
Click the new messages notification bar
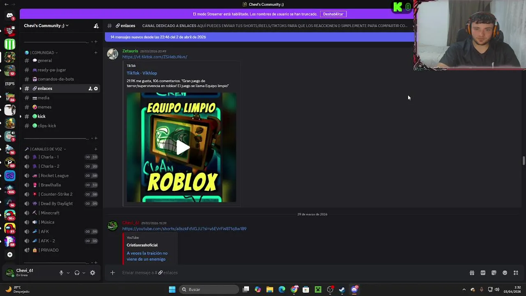coord(259,37)
